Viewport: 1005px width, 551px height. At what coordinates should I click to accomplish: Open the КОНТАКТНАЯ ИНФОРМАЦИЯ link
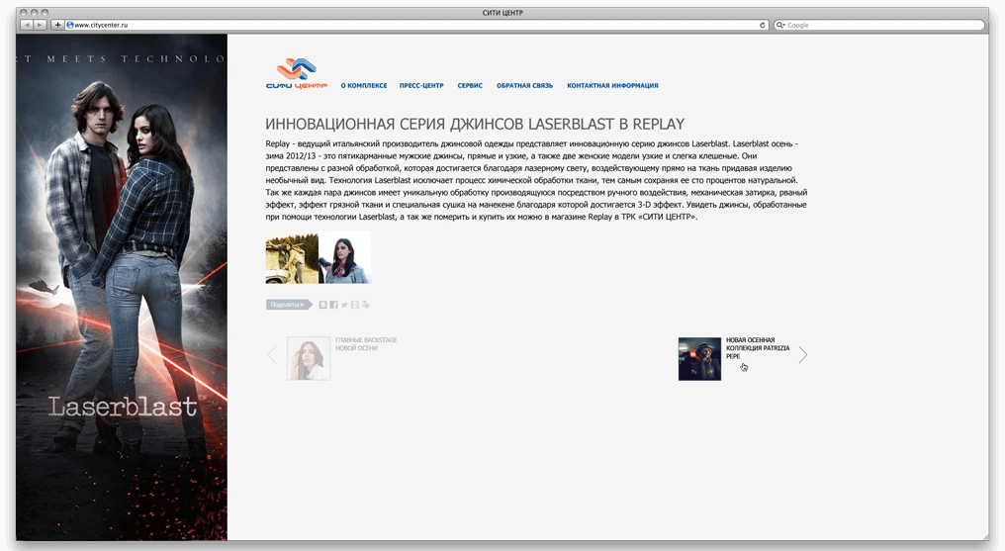(612, 85)
